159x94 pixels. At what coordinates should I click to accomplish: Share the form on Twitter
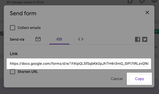[x=145, y=39]
